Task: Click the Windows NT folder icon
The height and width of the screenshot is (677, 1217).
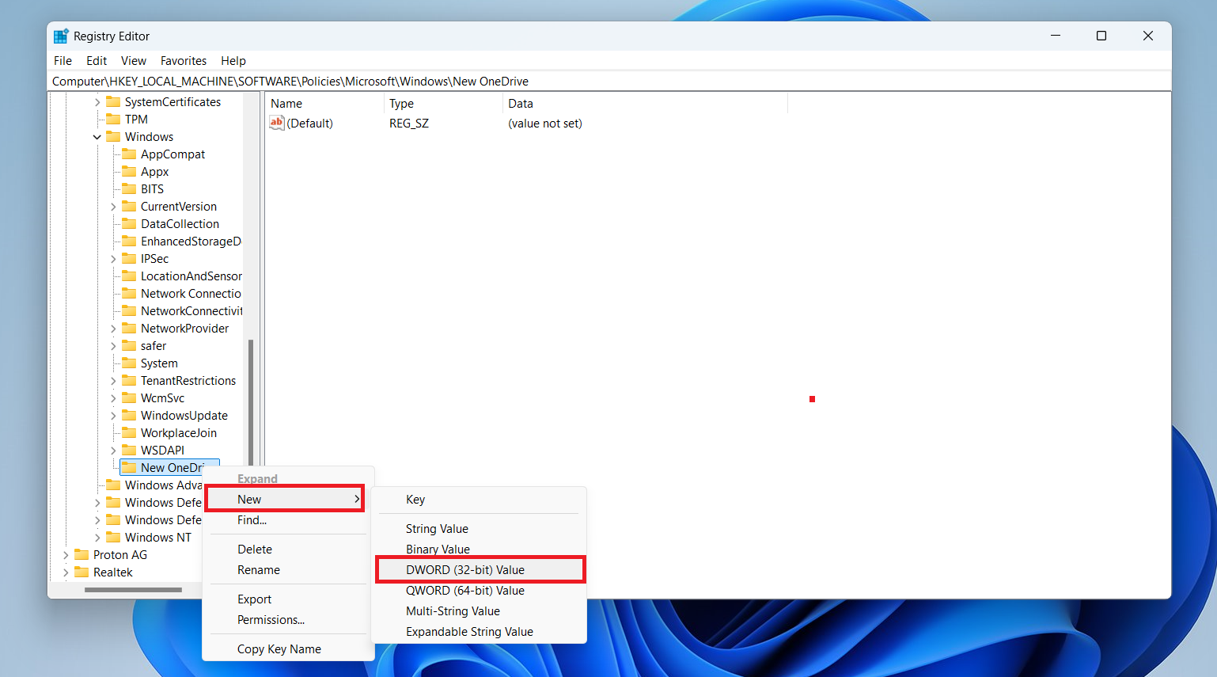Action: point(113,537)
